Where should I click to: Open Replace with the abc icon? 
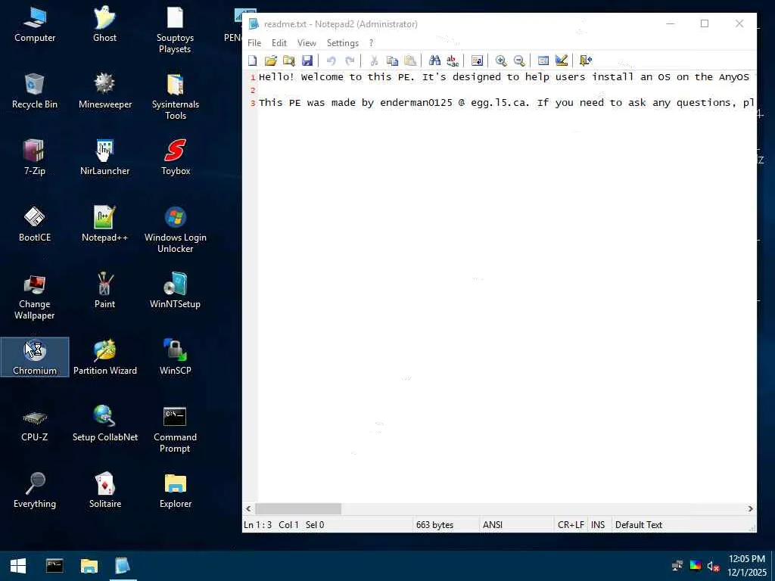453,61
